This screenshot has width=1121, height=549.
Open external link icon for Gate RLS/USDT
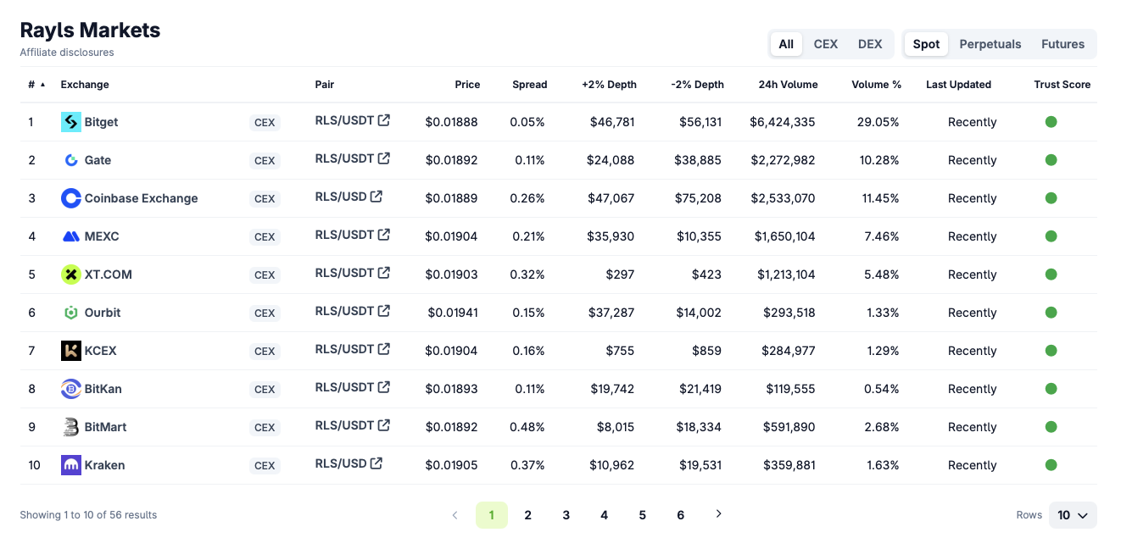coord(384,158)
